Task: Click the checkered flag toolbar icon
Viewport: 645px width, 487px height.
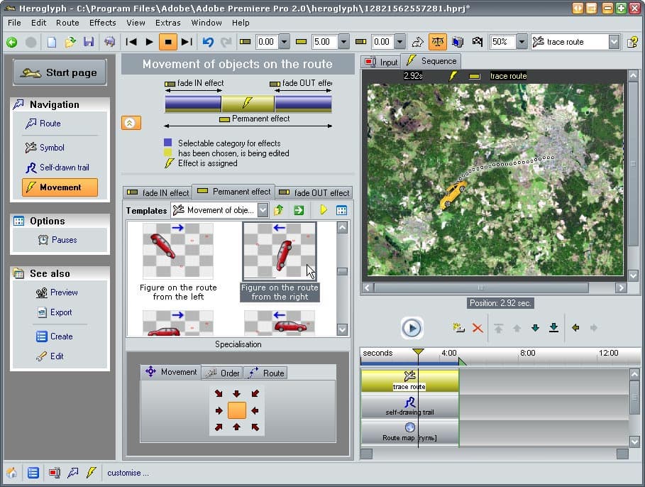Action: [477, 42]
